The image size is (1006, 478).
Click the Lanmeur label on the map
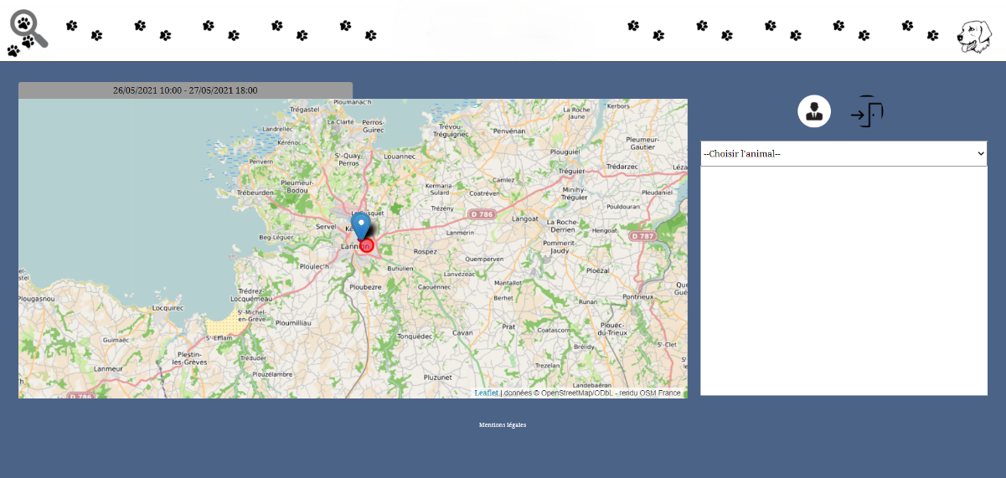click(x=109, y=367)
